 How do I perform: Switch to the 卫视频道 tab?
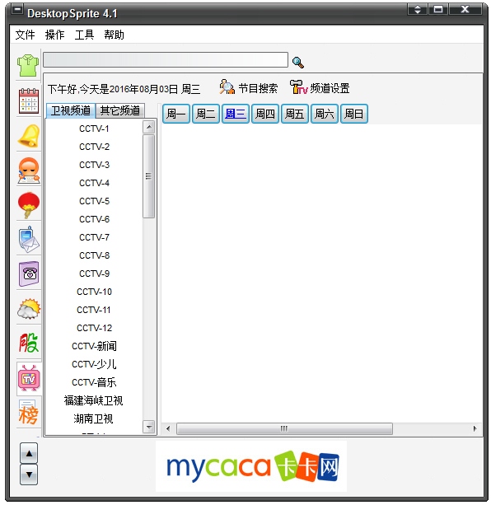pyautogui.click(x=71, y=110)
